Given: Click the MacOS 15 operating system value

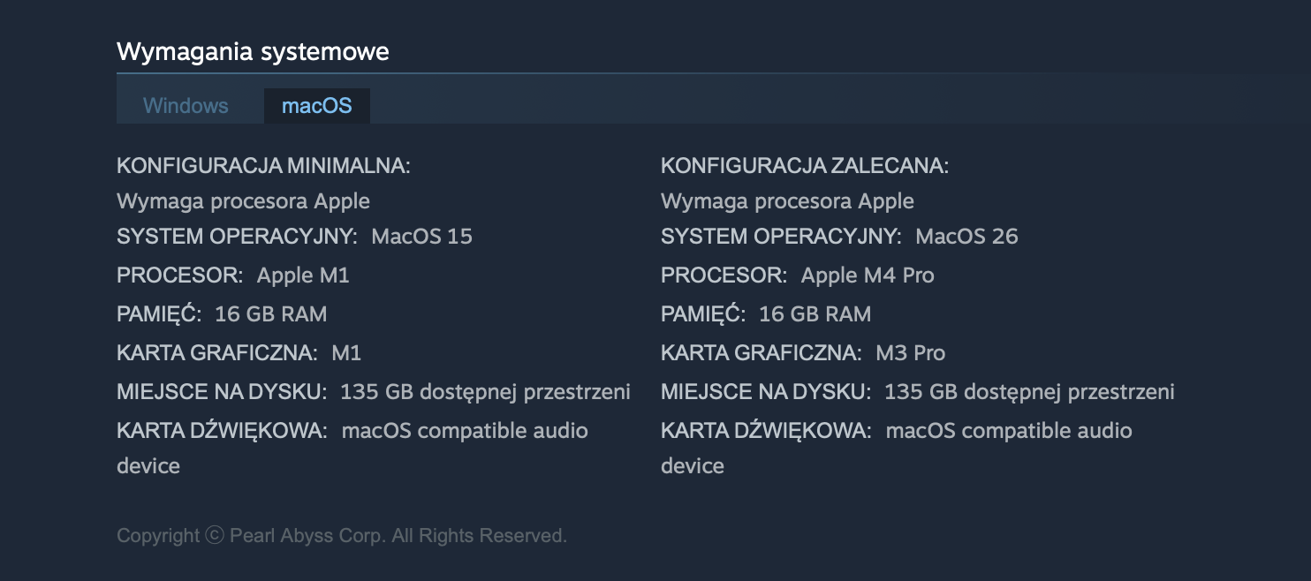Looking at the screenshot, I should [x=421, y=237].
